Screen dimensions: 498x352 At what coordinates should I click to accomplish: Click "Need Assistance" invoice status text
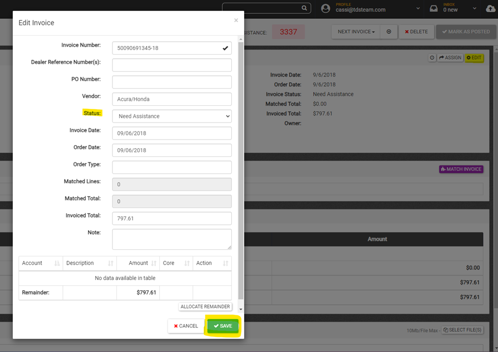pyautogui.click(x=333, y=95)
